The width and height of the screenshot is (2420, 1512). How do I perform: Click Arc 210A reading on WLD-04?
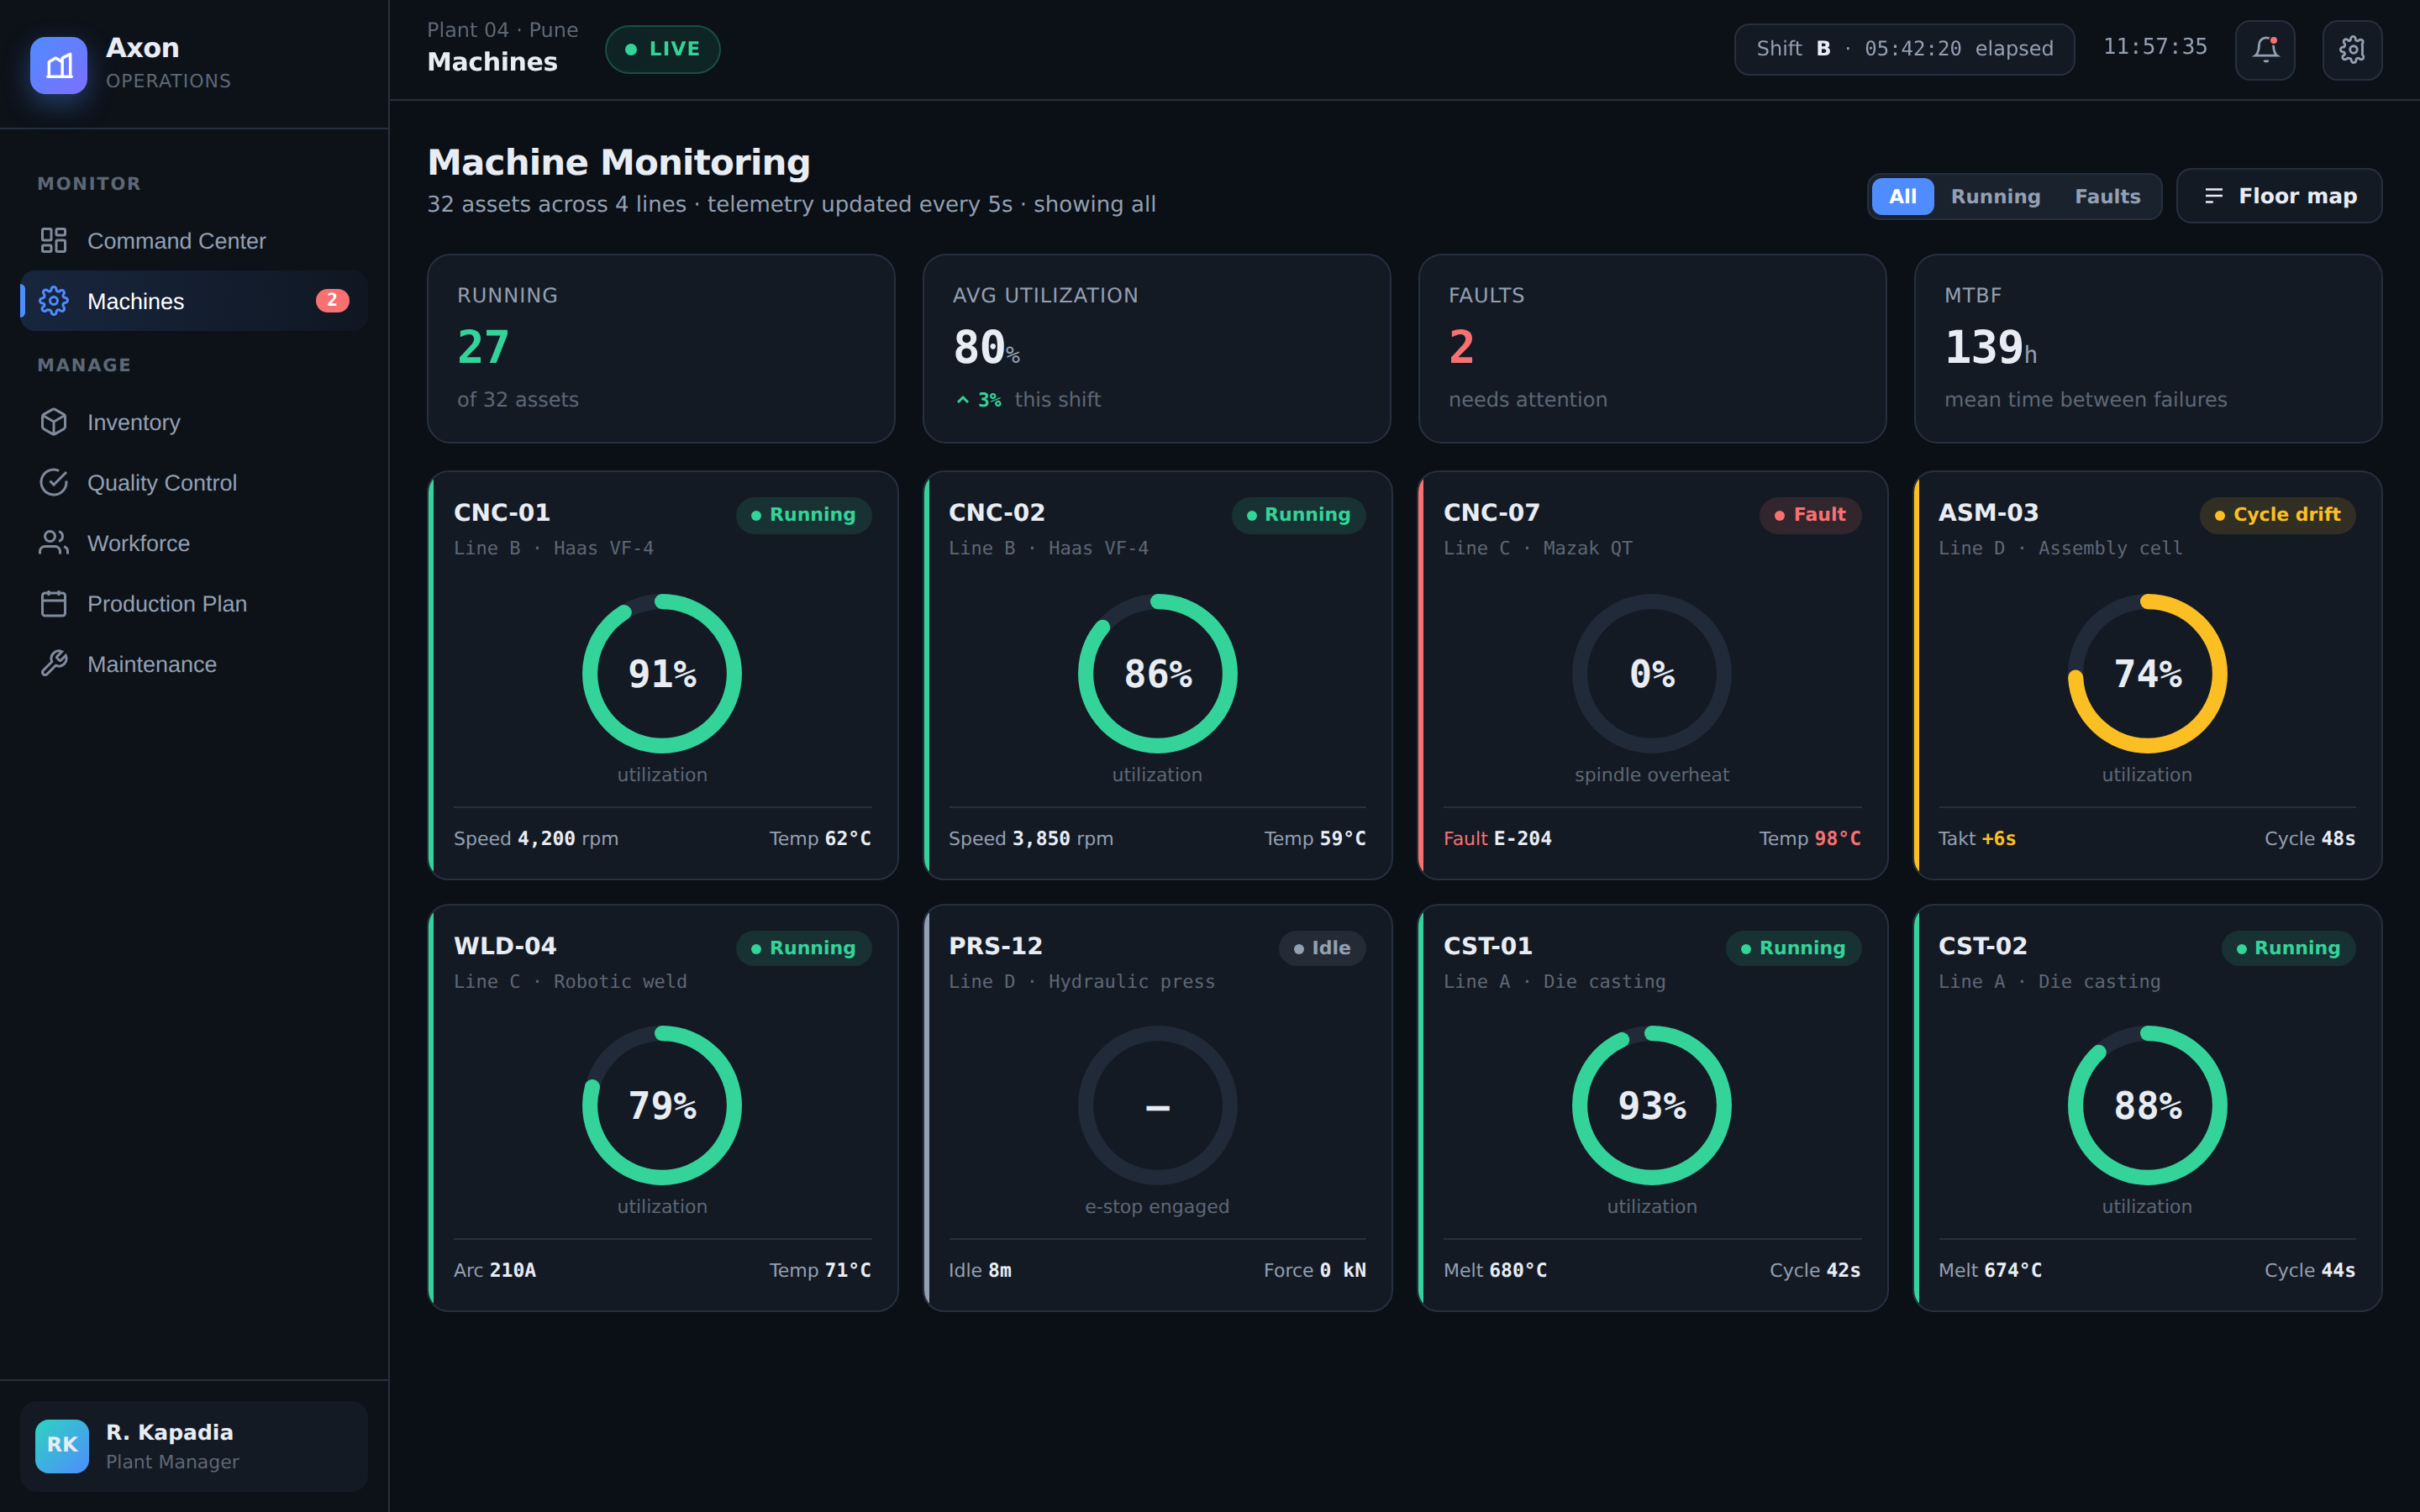[x=495, y=1270]
